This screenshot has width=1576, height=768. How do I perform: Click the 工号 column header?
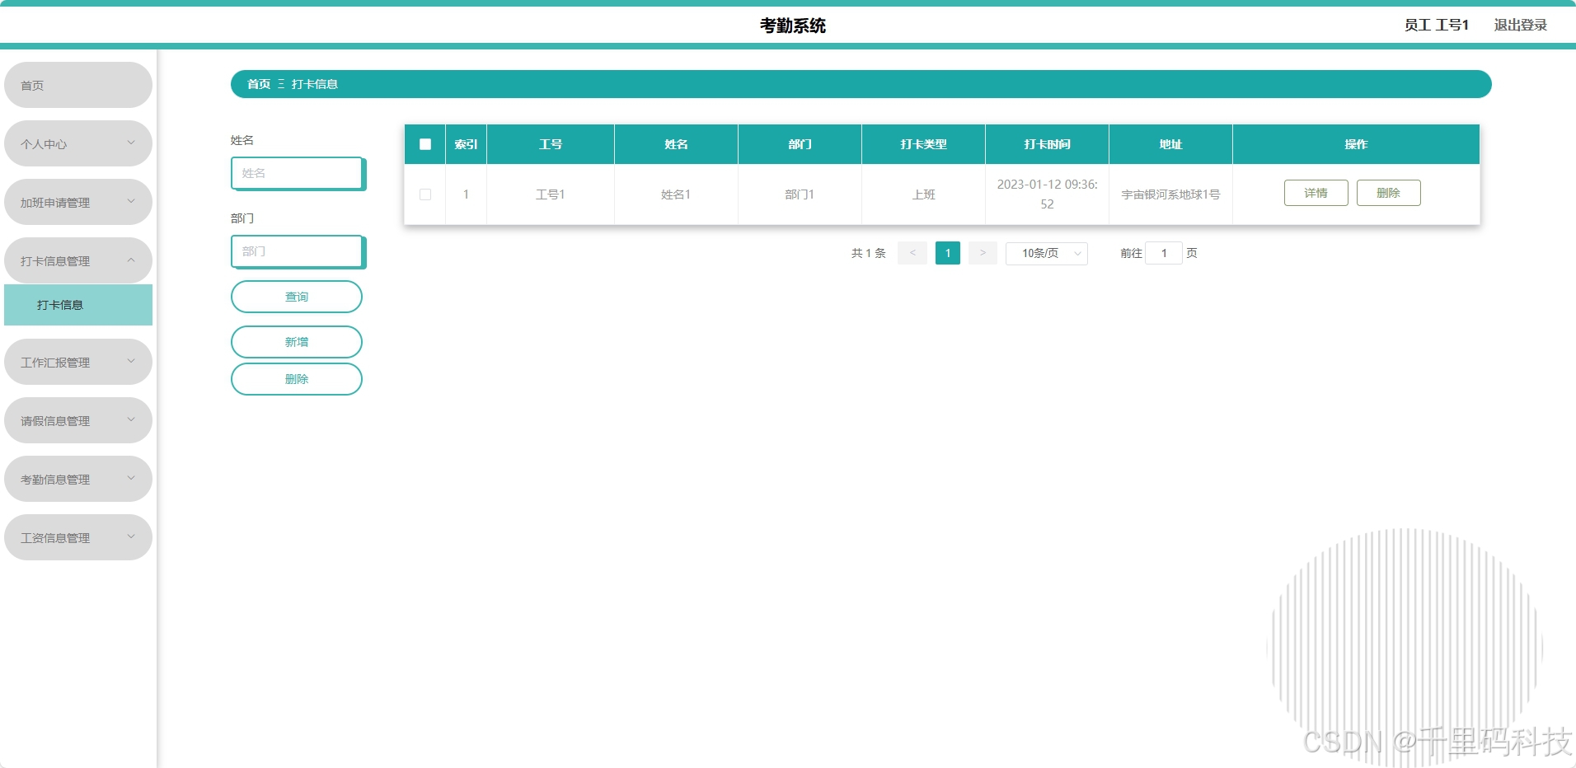pos(551,144)
